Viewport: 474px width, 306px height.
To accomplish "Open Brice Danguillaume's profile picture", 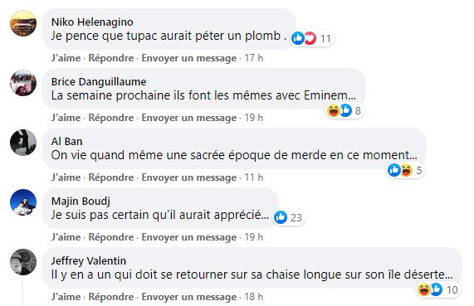I will pos(23,83).
